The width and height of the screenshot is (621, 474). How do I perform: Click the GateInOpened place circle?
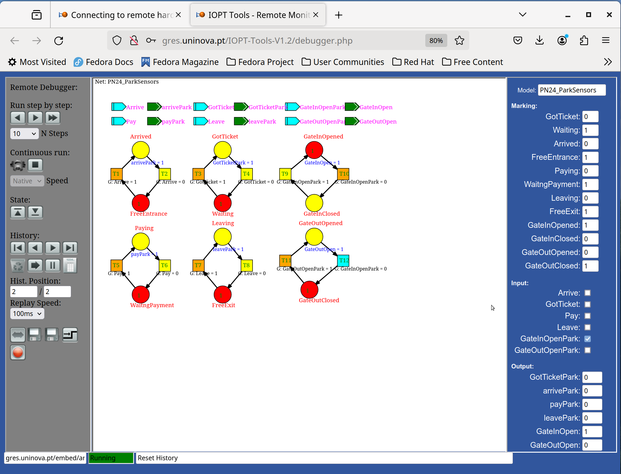[314, 150]
